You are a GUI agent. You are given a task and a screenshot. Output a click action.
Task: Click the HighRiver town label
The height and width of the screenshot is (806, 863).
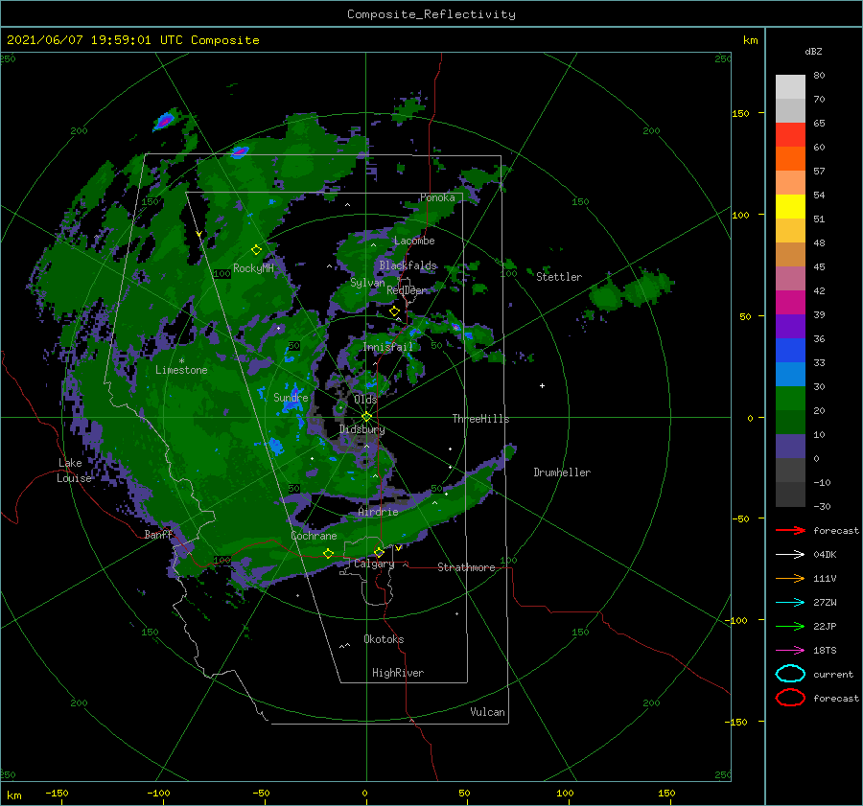398,673
